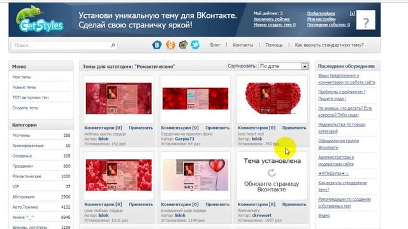408x229 pixels.
Task: Open 'Блог' in the top navigation
Action: [x=215, y=45]
